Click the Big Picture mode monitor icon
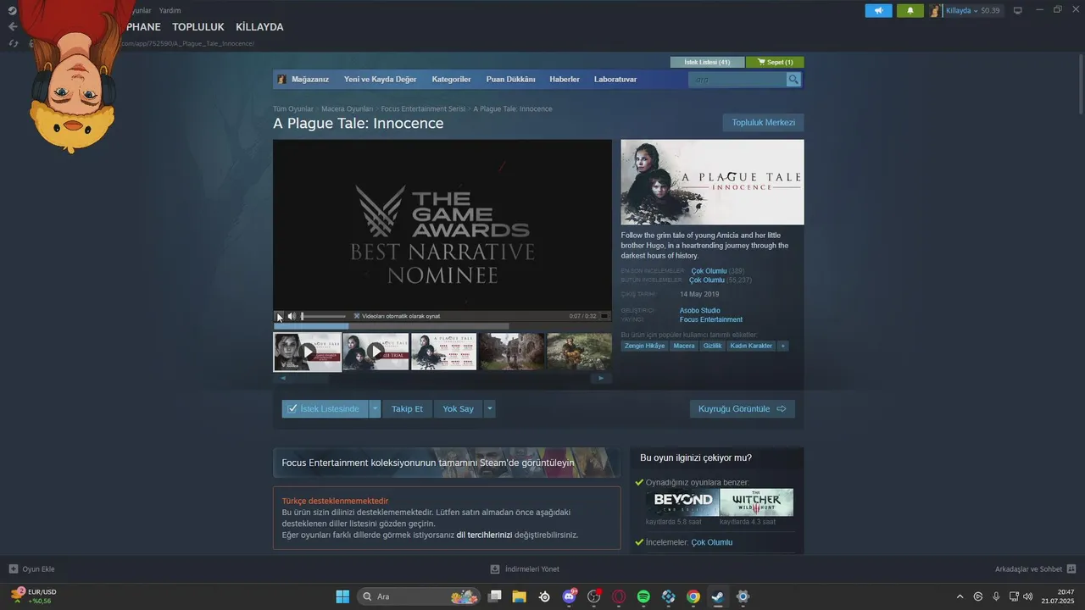1085x610 pixels. (1018, 10)
